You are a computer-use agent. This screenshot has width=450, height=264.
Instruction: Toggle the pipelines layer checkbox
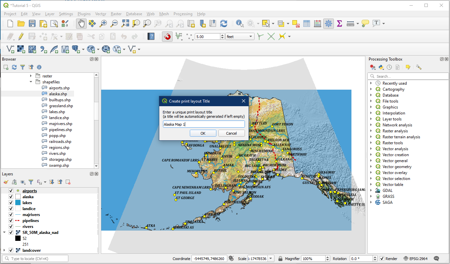tap(11, 221)
